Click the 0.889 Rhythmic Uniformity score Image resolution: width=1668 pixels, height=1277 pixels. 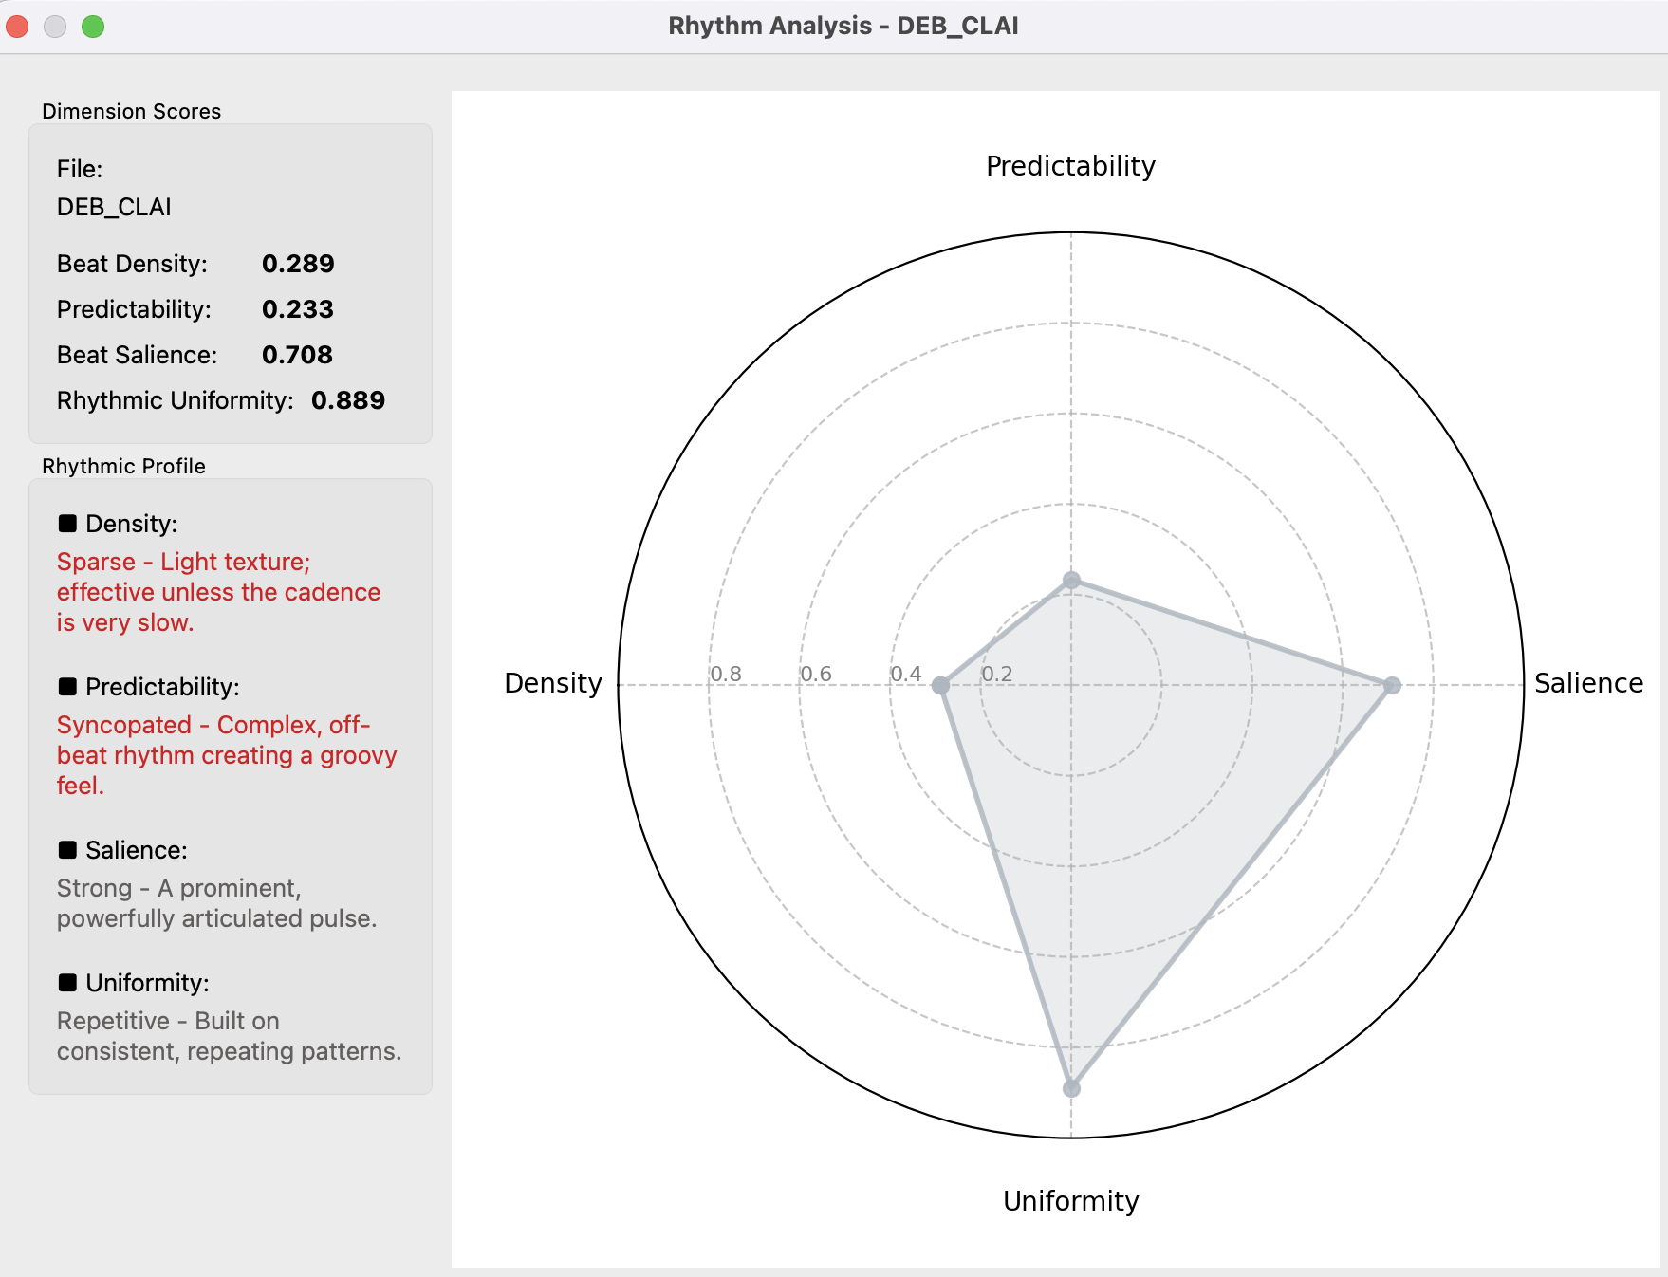(x=347, y=400)
